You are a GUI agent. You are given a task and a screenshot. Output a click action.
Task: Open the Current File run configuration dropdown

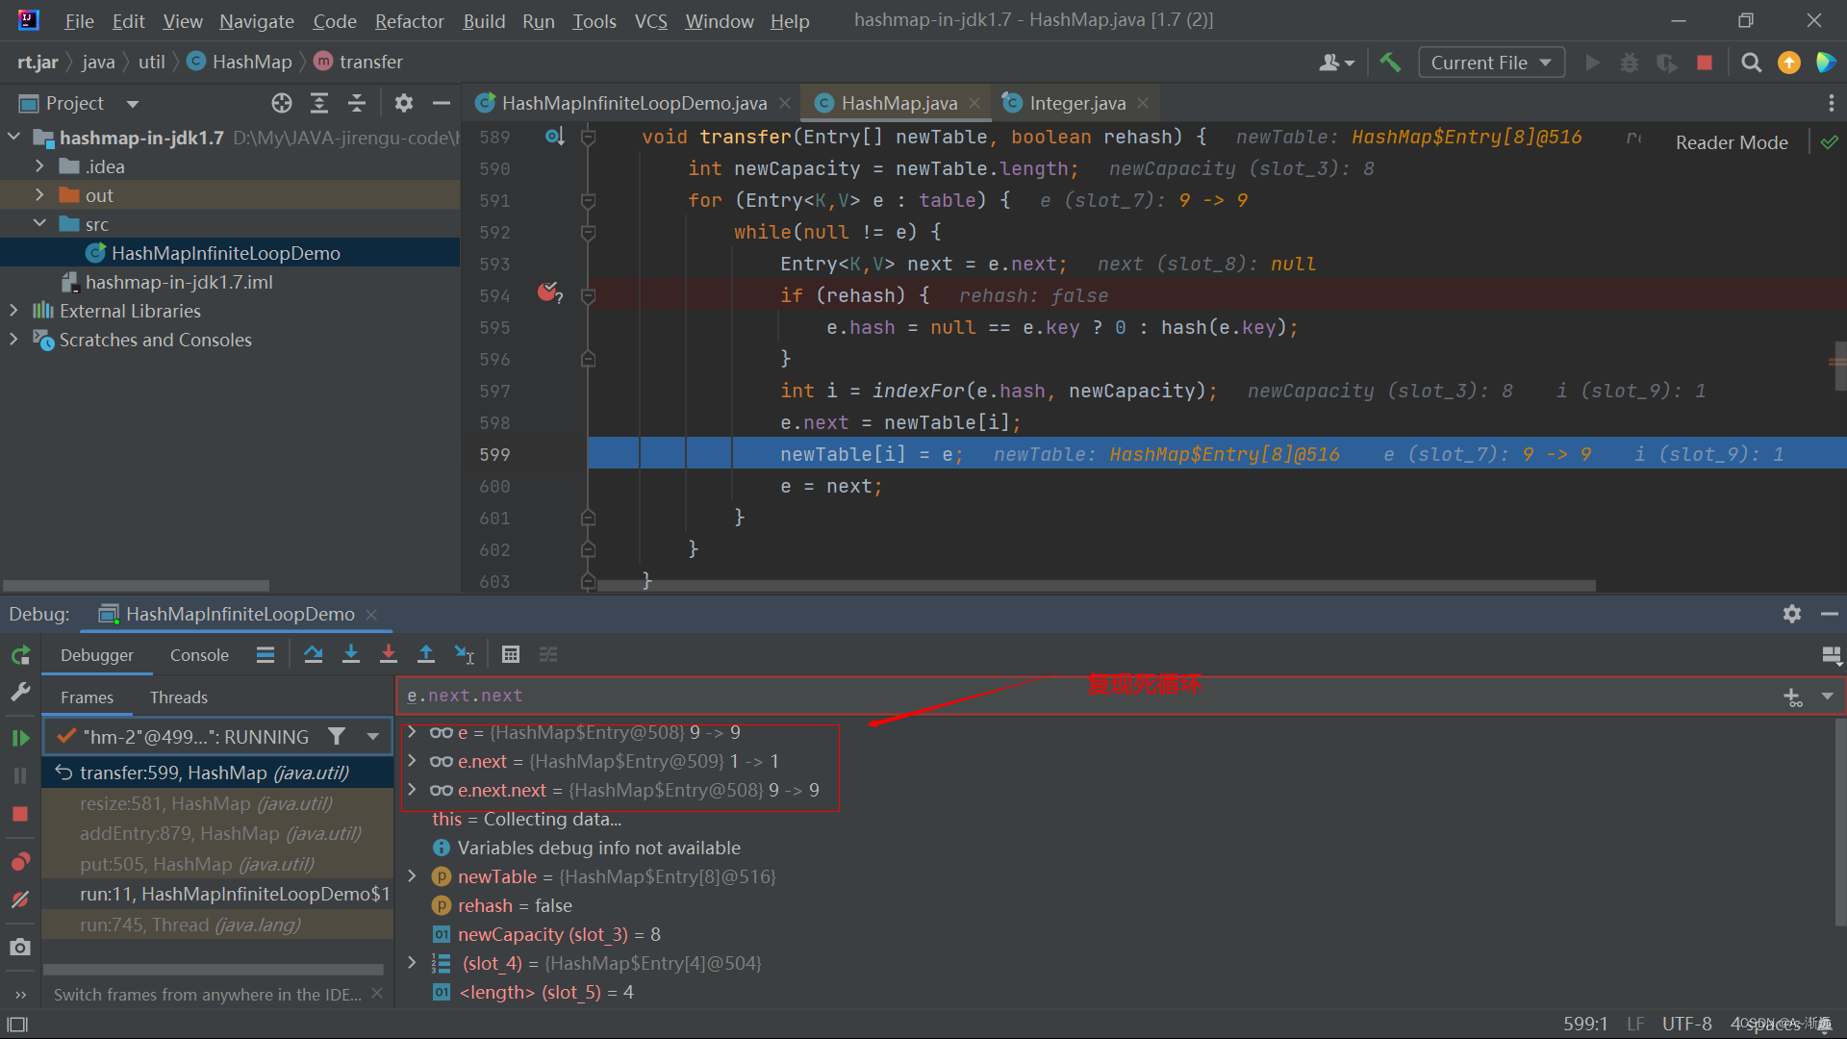(x=1490, y=62)
